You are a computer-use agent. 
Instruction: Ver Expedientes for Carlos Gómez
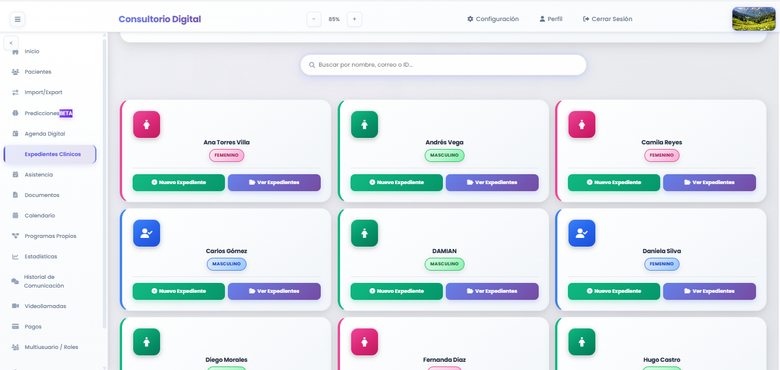274,291
